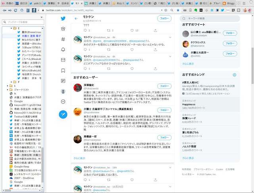Retweet the 広告のプロ tweet

(x=109, y=180)
